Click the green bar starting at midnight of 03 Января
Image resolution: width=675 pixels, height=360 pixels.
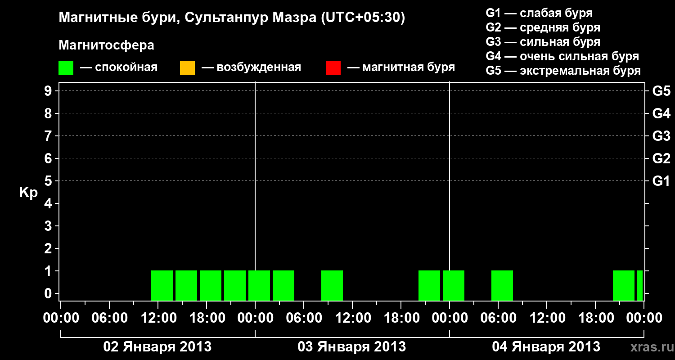point(259,285)
